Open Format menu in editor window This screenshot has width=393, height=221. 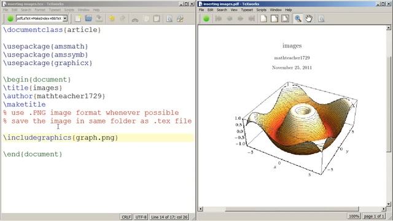40,10
